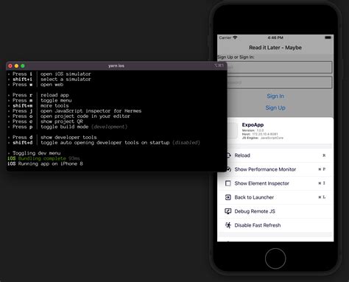Screen dimensions: 349x282
Task: Close the yarn ios terminal window
Action: coord(10,66)
